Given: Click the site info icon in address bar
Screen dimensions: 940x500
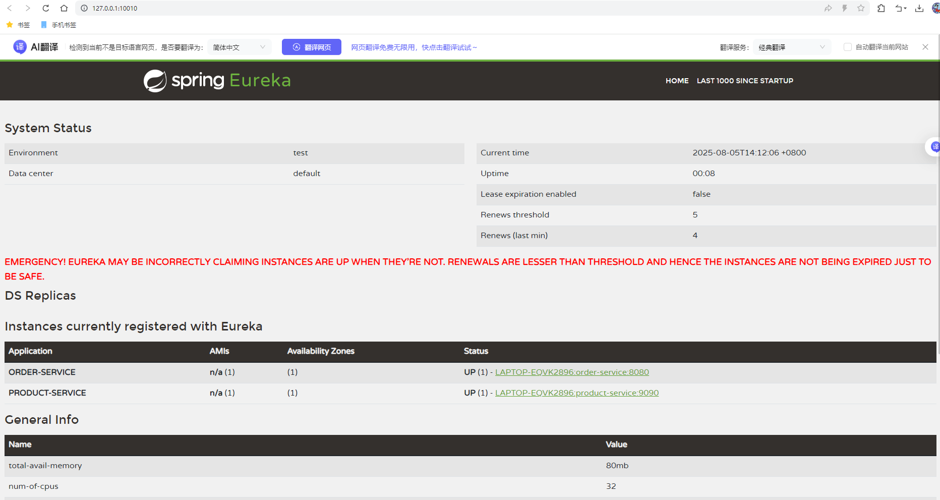Looking at the screenshot, I should click(84, 8).
